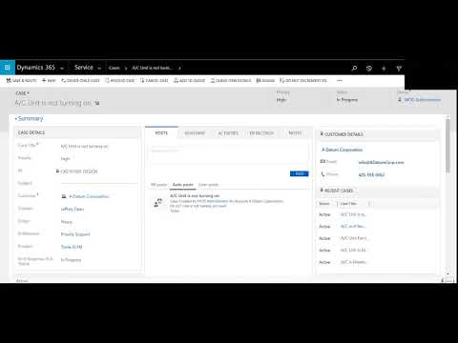Viewport: 458px width, 343px height.
Task: Open the Owner link in header
Action: tap(423, 100)
